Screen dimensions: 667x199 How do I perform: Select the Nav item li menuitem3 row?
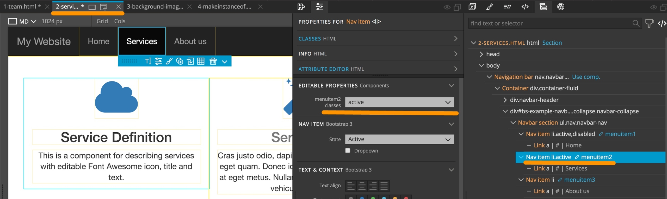(x=560, y=180)
